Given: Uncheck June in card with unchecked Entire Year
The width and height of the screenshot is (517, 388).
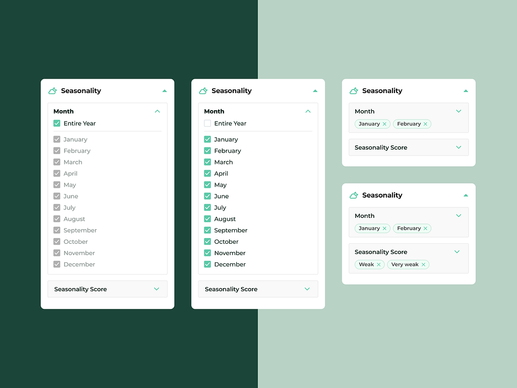Looking at the screenshot, I should pos(207,196).
